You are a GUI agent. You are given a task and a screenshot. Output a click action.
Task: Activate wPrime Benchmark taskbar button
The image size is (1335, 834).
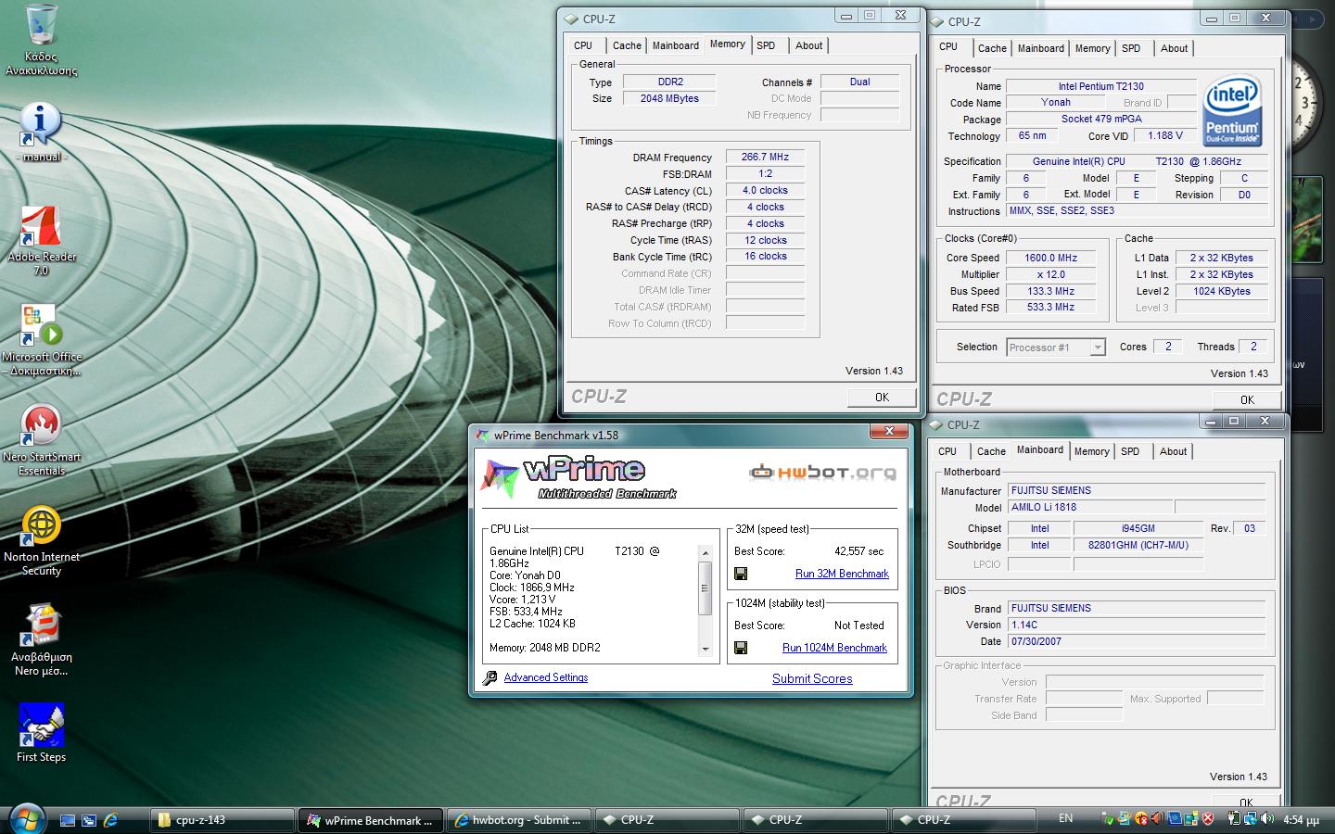point(371,820)
